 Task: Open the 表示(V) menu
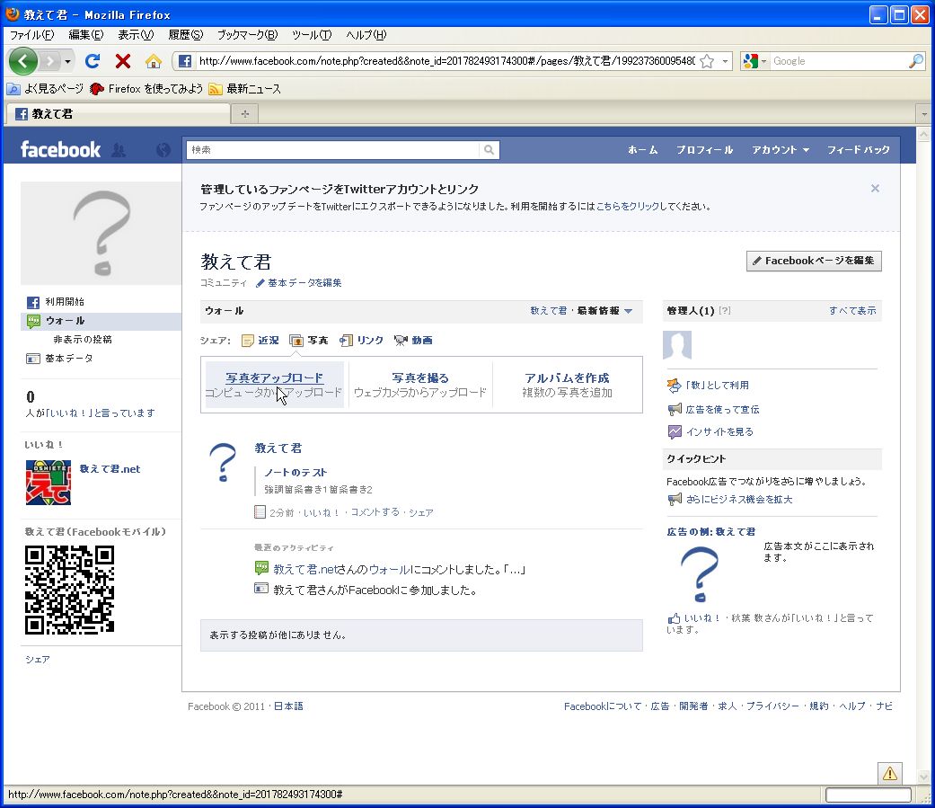(136, 35)
